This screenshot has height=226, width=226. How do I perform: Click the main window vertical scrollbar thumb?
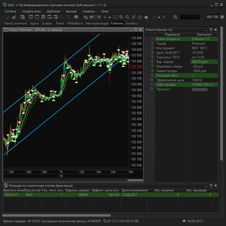tap(221, 94)
